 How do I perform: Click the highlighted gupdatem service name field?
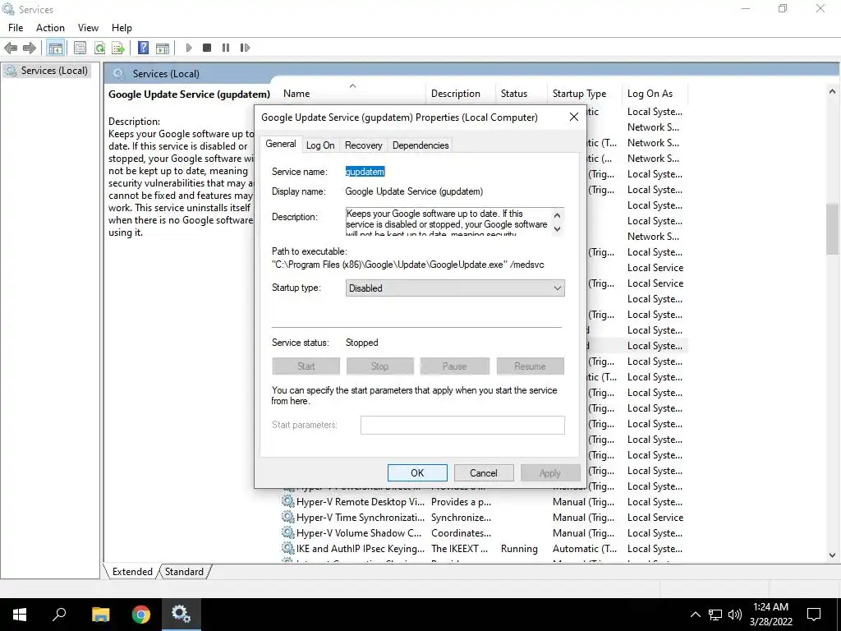(365, 172)
